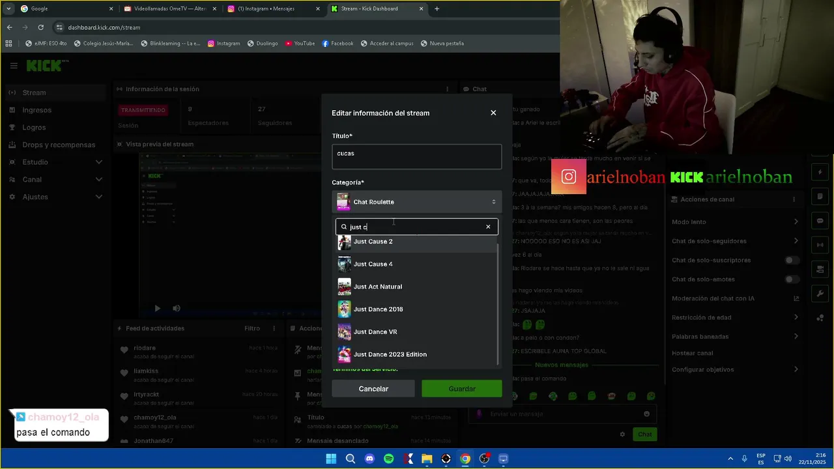Open Modo lento settings
The width and height of the screenshot is (834, 469).
(x=735, y=222)
